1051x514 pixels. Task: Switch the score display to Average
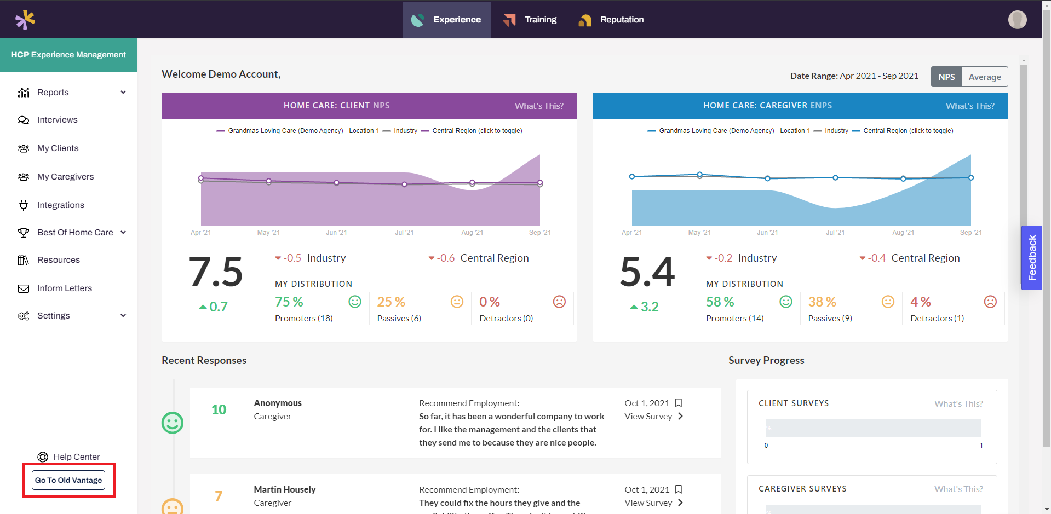(984, 77)
